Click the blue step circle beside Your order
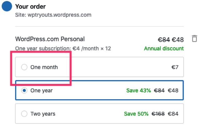 pyautogui.click(x=7, y=7)
